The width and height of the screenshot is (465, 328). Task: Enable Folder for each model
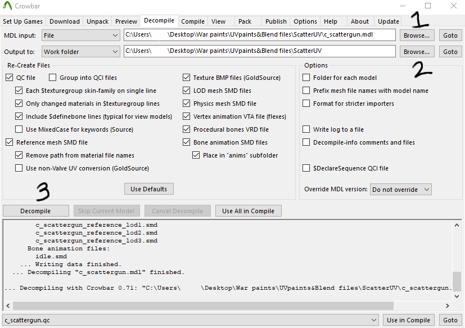[x=306, y=78]
